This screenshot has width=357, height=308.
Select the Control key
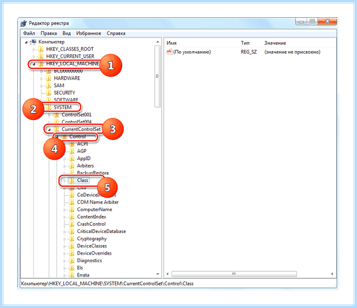pyautogui.click(x=77, y=137)
